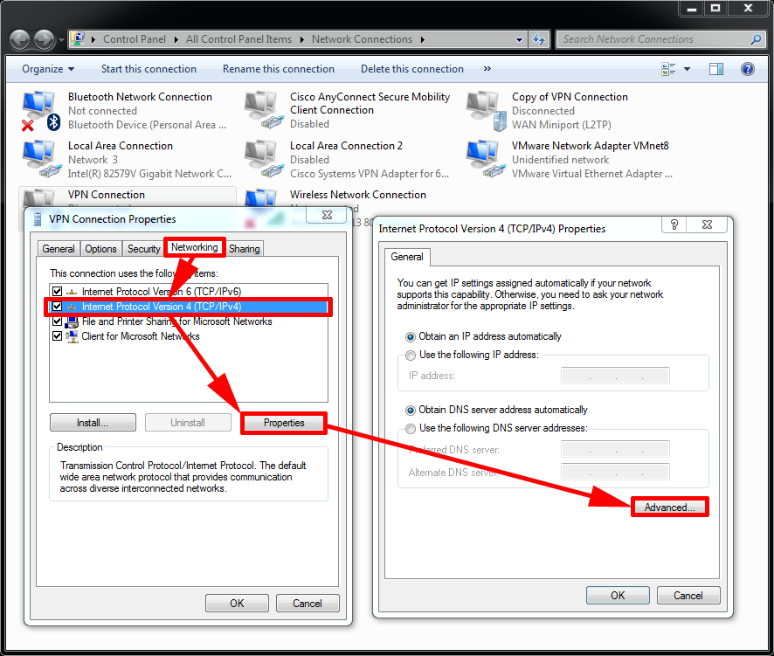This screenshot has height=656, width=774.
Task: Switch to the Networking tab
Action: [195, 247]
